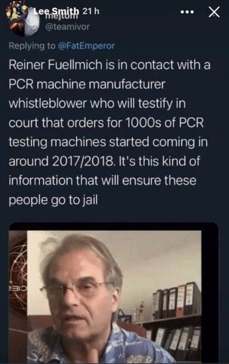Click the man's glasses in the video
This screenshot has height=364, width=229.
coord(74,288)
